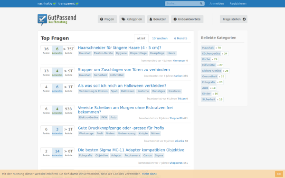Click the user icon on Benutzer
Screen dimensions: 285x178
pos(151,19)
